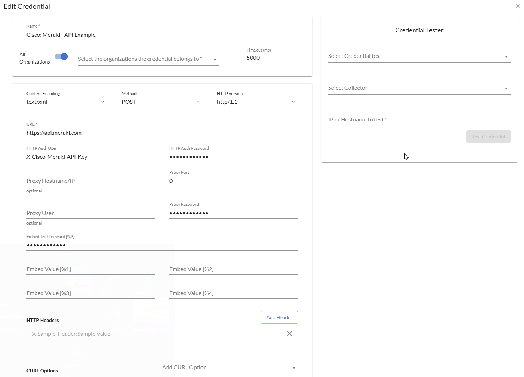Open the organizations selection dropdown
The width and height of the screenshot is (524, 377).
click(x=148, y=59)
